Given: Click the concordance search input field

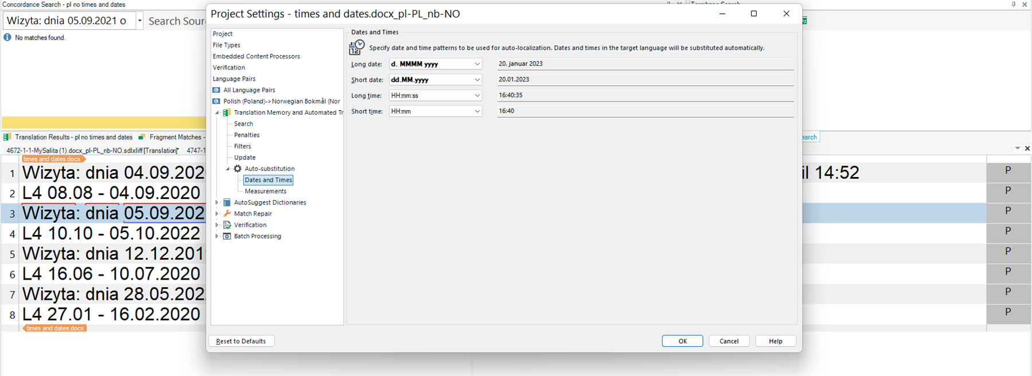Looking at the screenshot, I should 69,21.
